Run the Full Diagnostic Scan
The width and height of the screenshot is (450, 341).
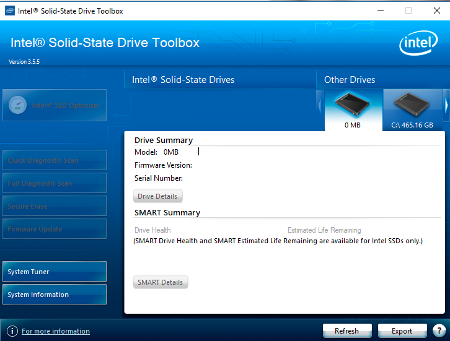[55, 183]
